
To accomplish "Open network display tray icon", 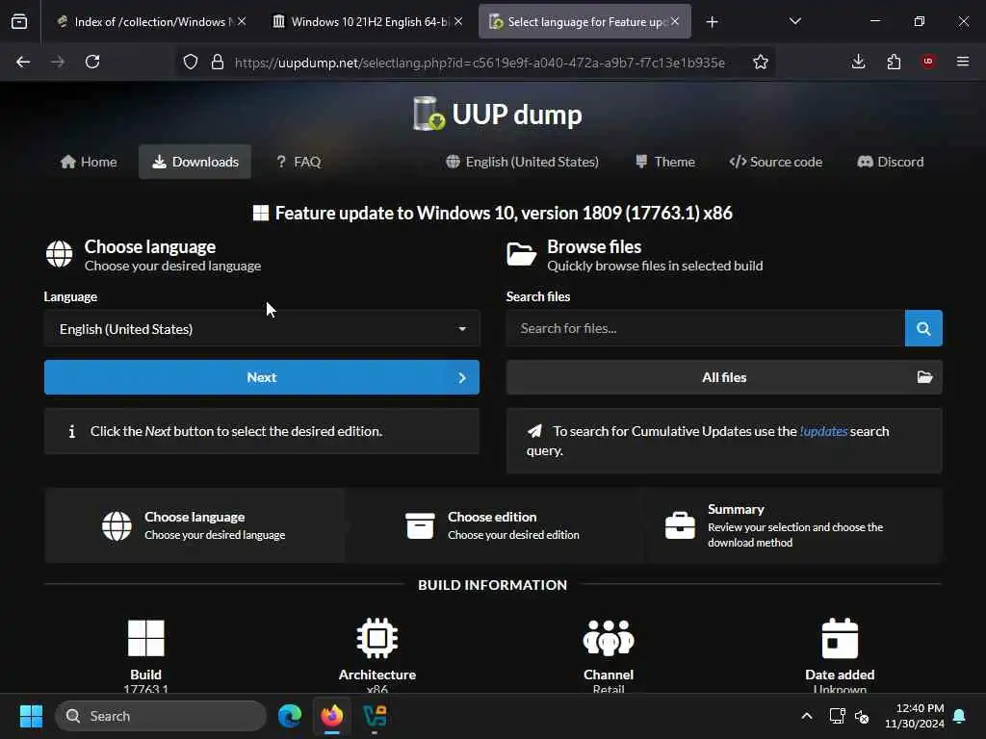I will (x=837, y=716).
